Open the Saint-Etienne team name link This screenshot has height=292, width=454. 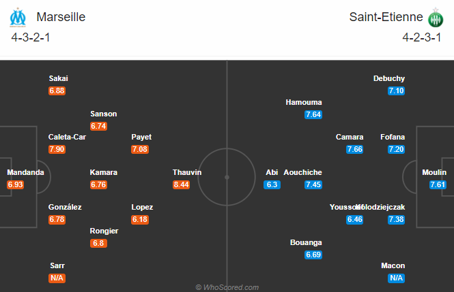coord(386,17)
